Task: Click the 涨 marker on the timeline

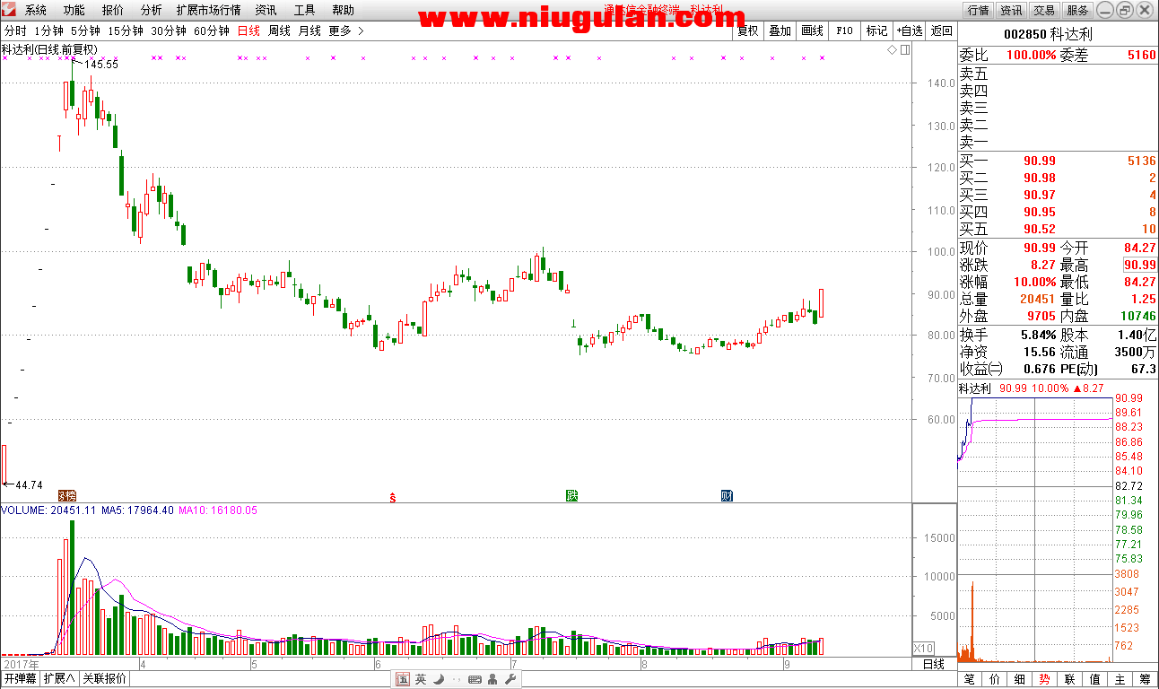Action: [x=67, y=495]
